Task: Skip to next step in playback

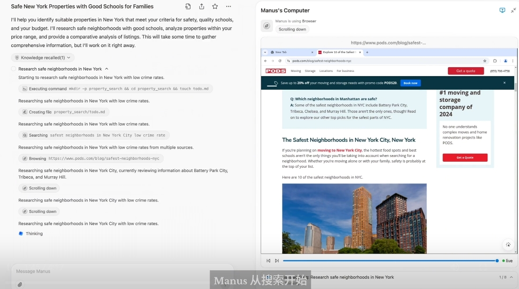Action: (x=277, y=261)
